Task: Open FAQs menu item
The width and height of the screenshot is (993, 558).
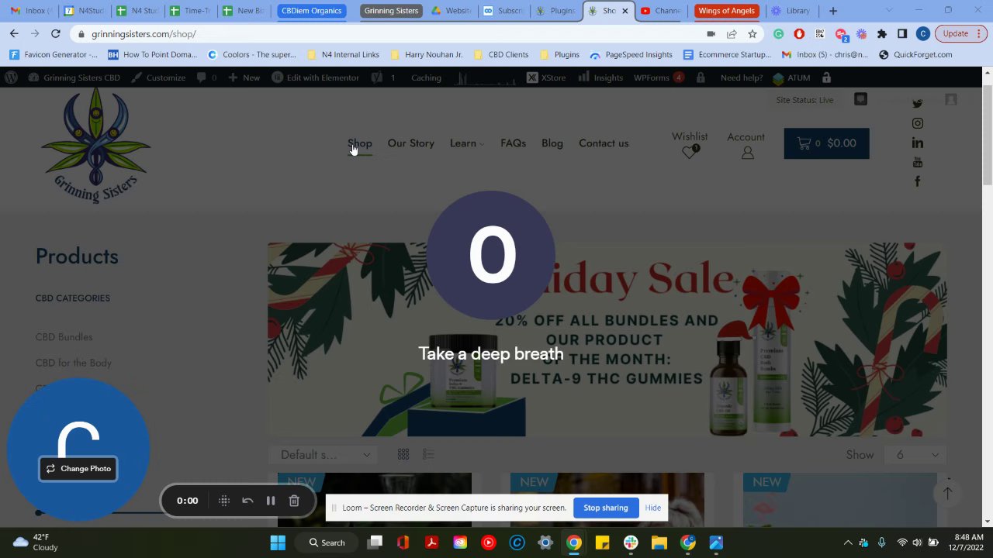Action: (513, 143)
